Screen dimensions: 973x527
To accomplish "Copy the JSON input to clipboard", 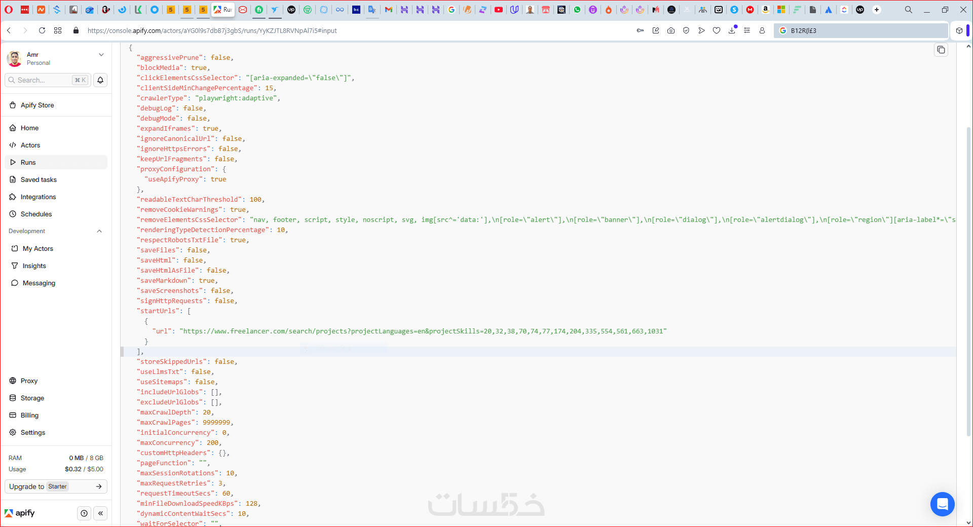I will 941,50.
